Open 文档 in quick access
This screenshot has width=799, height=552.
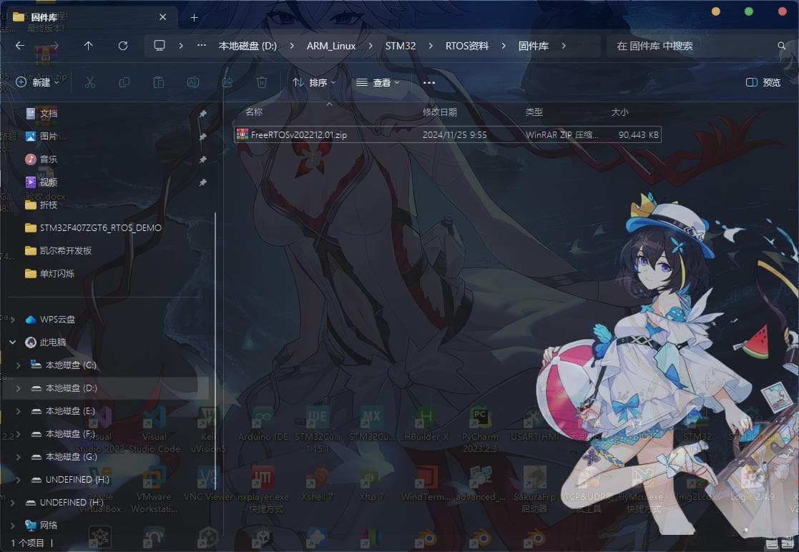point(49,113)
